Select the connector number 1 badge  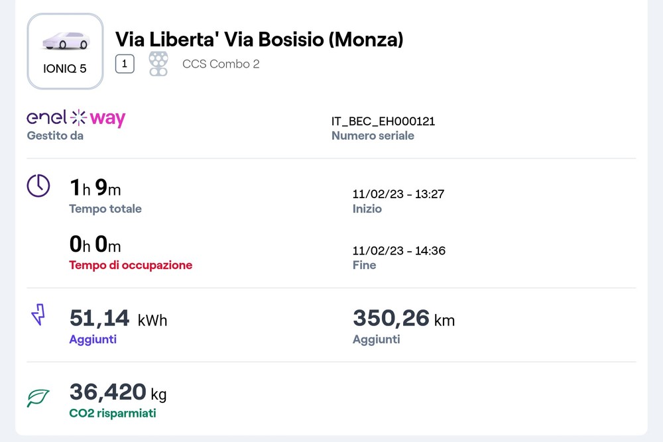125,64
